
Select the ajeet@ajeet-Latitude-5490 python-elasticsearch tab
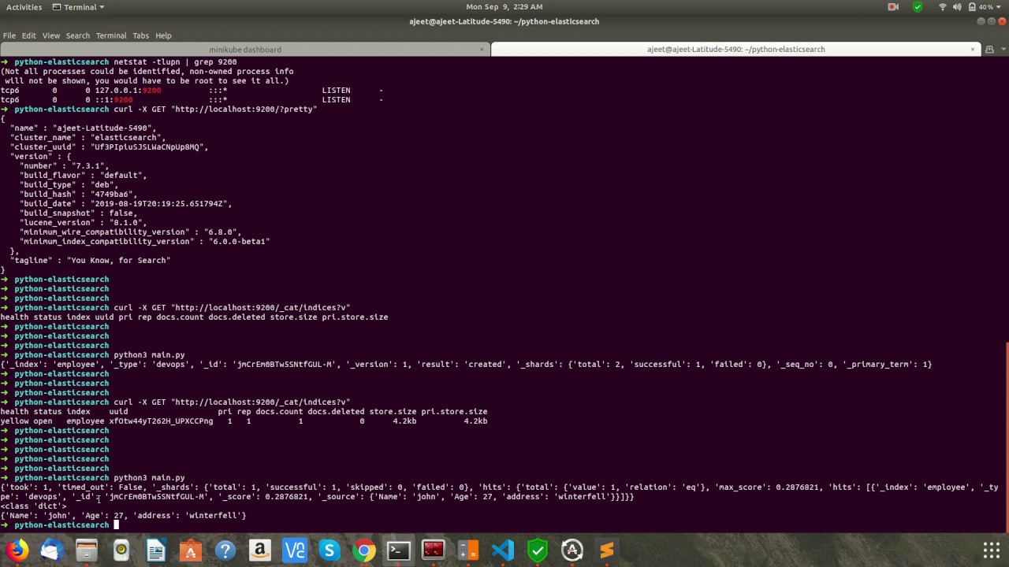(x=735, y=49)
